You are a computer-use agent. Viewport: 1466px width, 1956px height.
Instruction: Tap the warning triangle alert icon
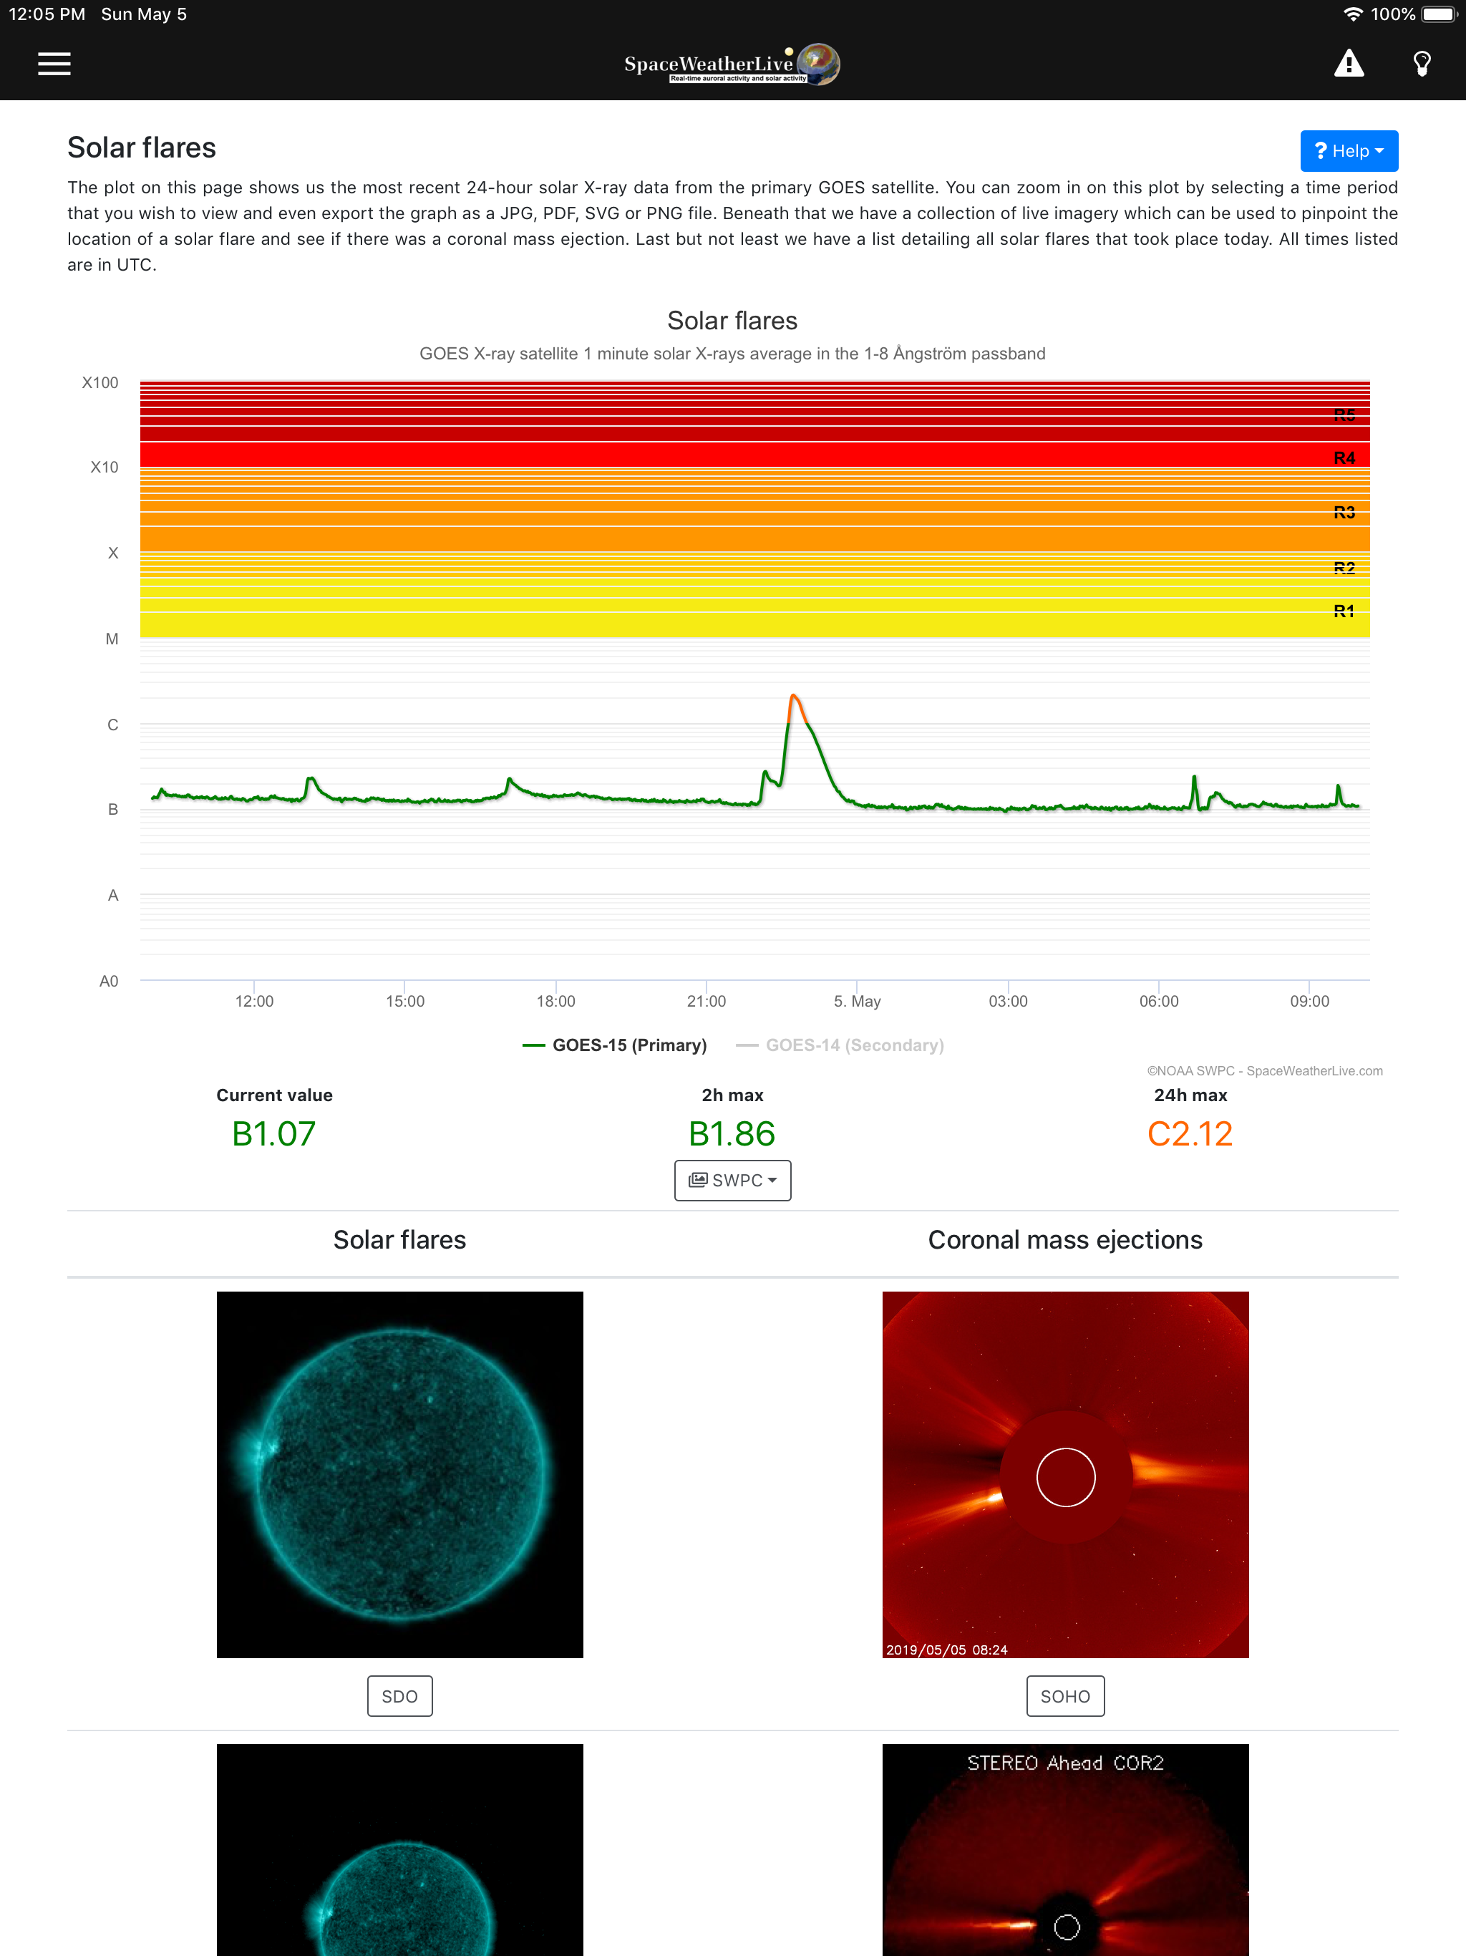(1349, 63)
